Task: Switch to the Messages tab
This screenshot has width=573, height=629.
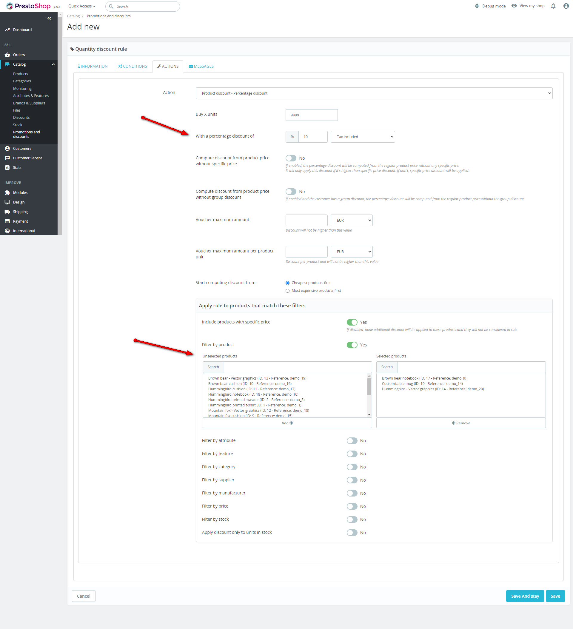Action: click(201, 66)
